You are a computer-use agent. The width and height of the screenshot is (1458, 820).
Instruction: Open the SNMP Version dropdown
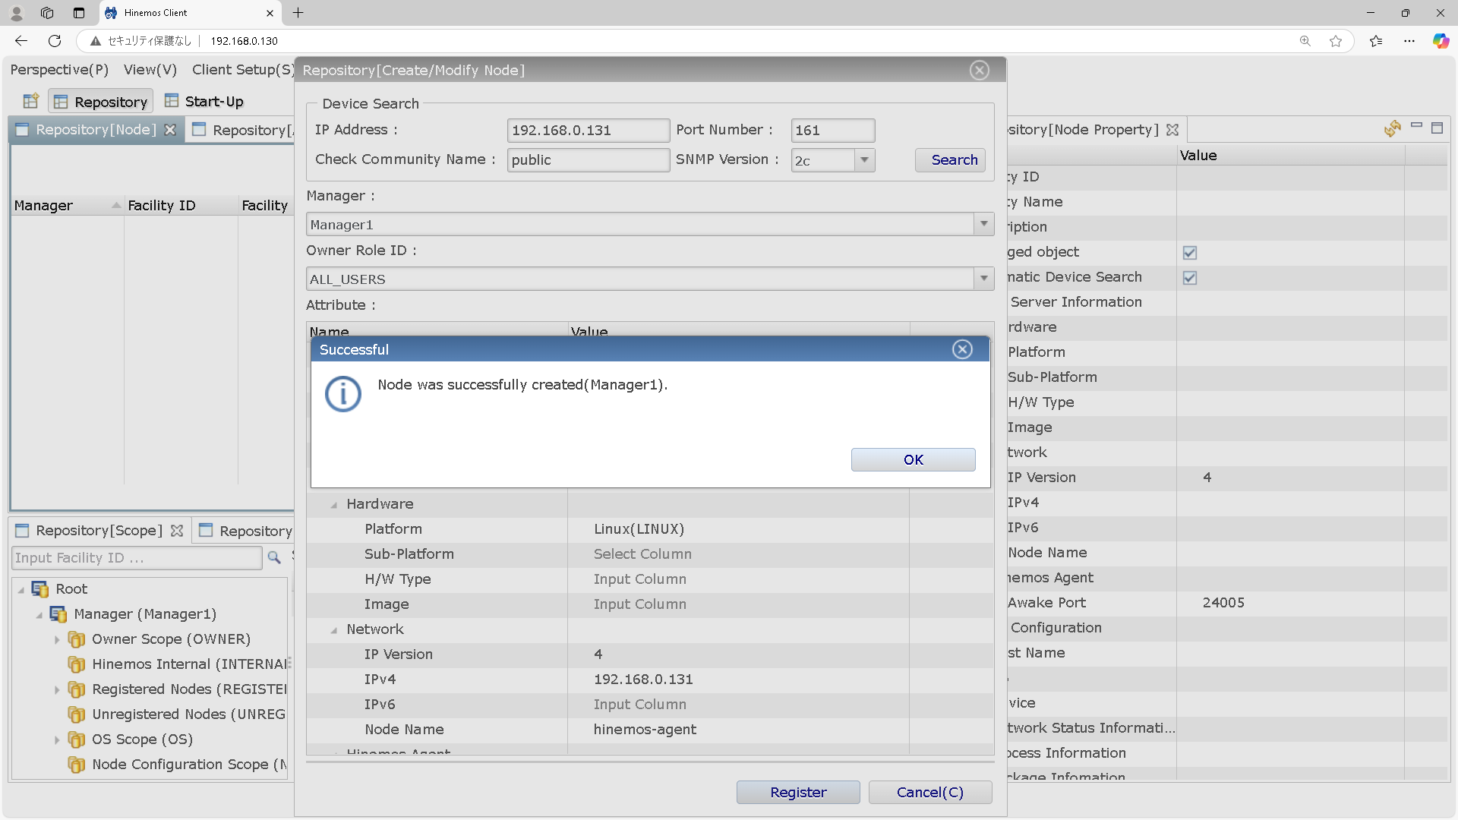click(864, 160)
